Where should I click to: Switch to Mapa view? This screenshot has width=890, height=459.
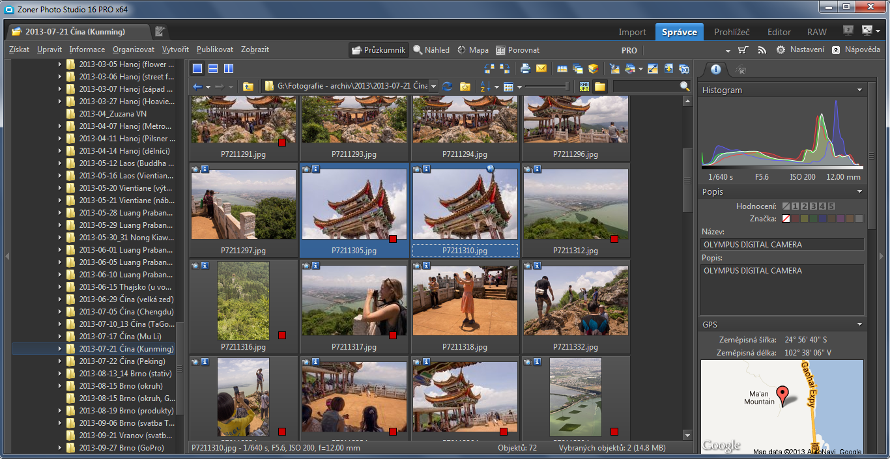pos(473,50)
